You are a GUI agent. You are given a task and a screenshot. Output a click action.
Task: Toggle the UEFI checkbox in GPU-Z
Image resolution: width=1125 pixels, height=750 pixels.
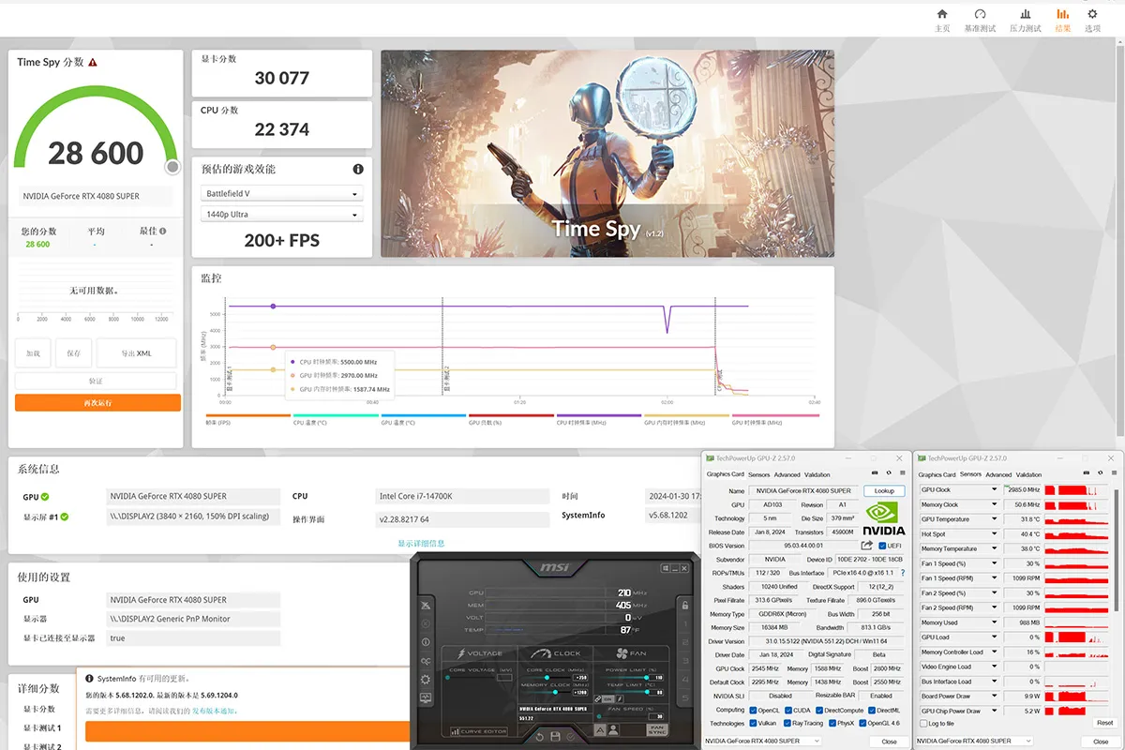click(x=882, y=546)
